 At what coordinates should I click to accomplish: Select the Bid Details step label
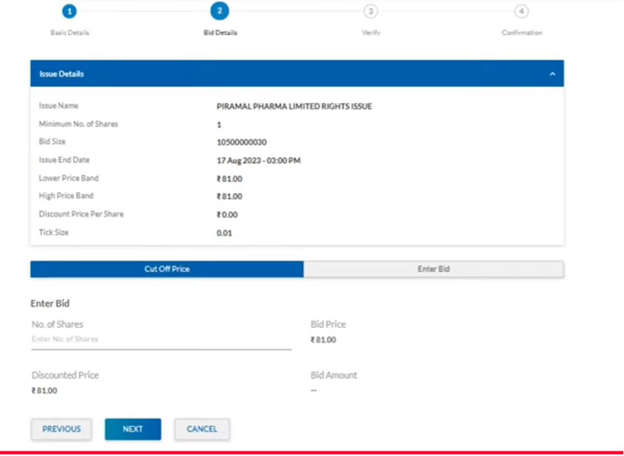click(220, 32)
